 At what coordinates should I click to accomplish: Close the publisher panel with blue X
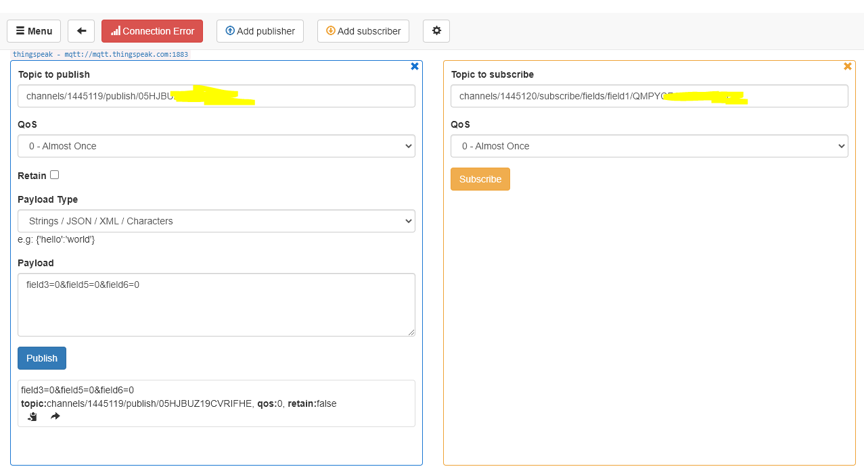point(415,66)
